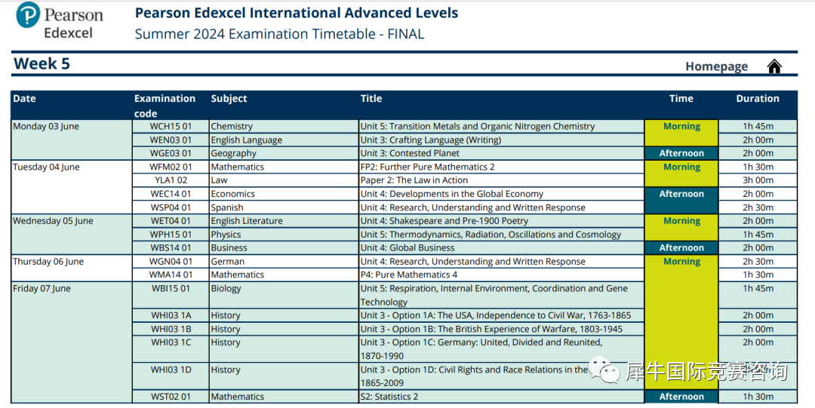815x408 pixels.
Task: Select the Week 5 heading
Action: (x=42, y=63)
